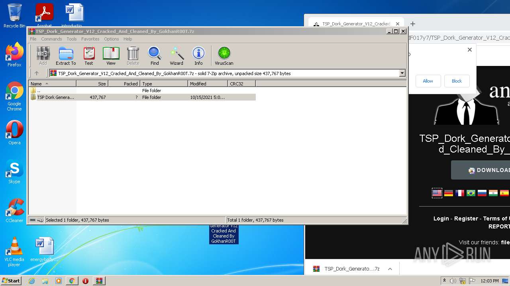Open CCleaner desktop shortcut

tap(14, 211)
